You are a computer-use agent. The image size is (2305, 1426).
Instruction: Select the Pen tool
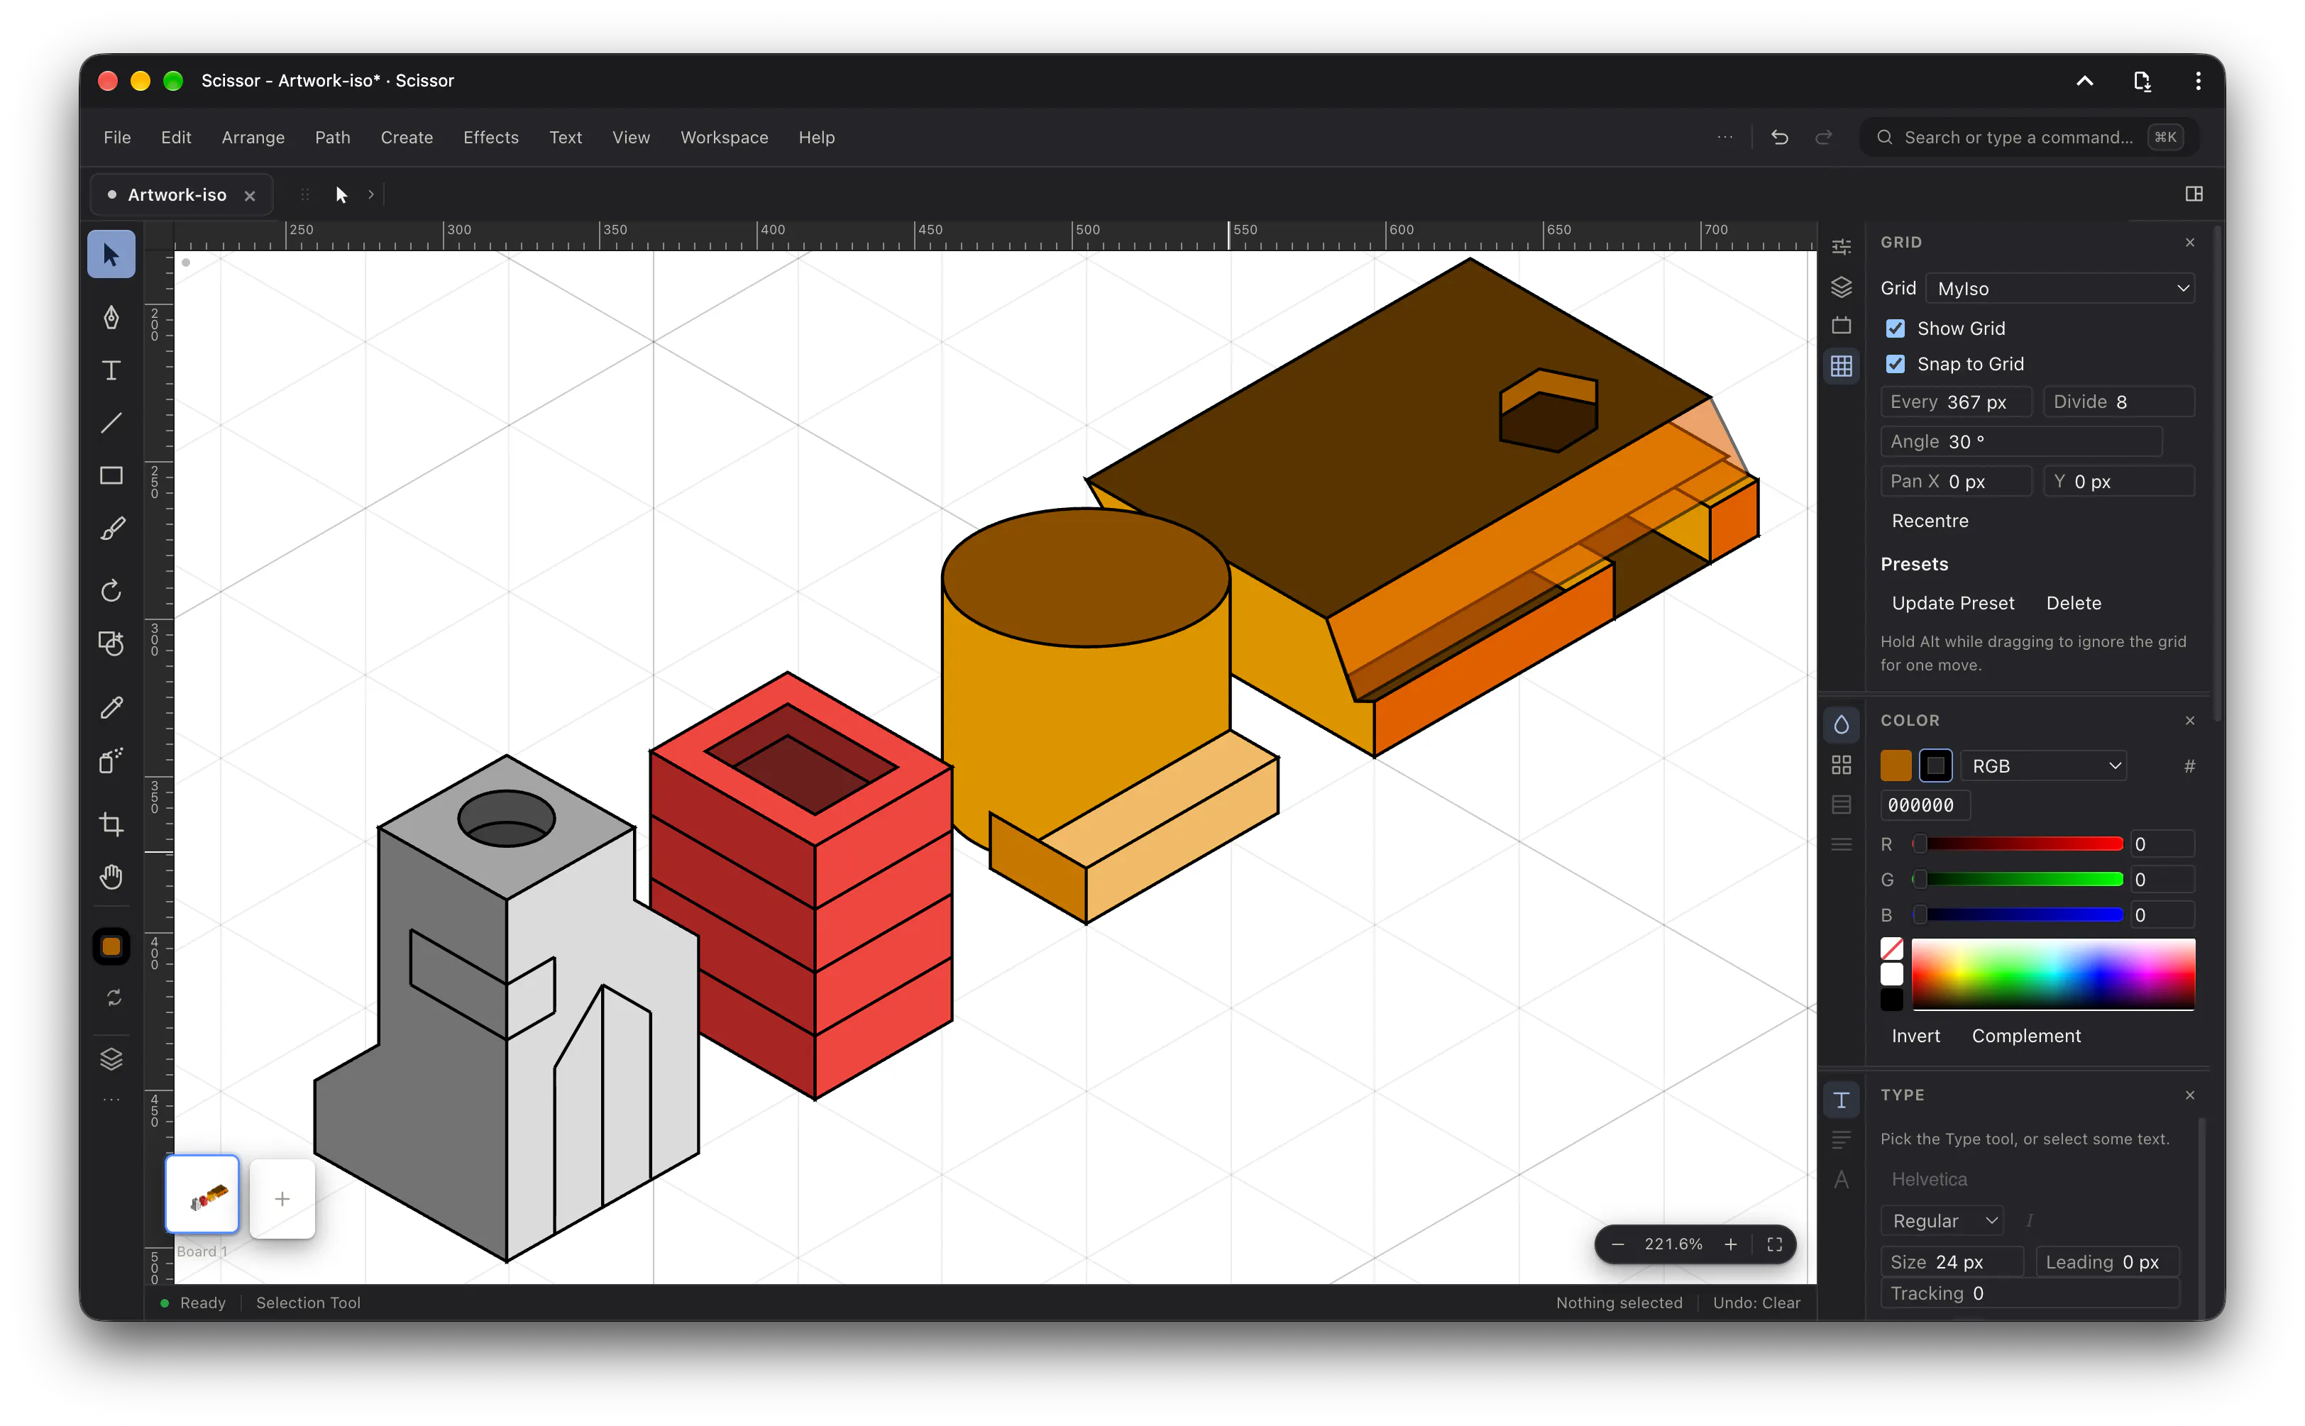pyautogui.click(x=111, y=317)
